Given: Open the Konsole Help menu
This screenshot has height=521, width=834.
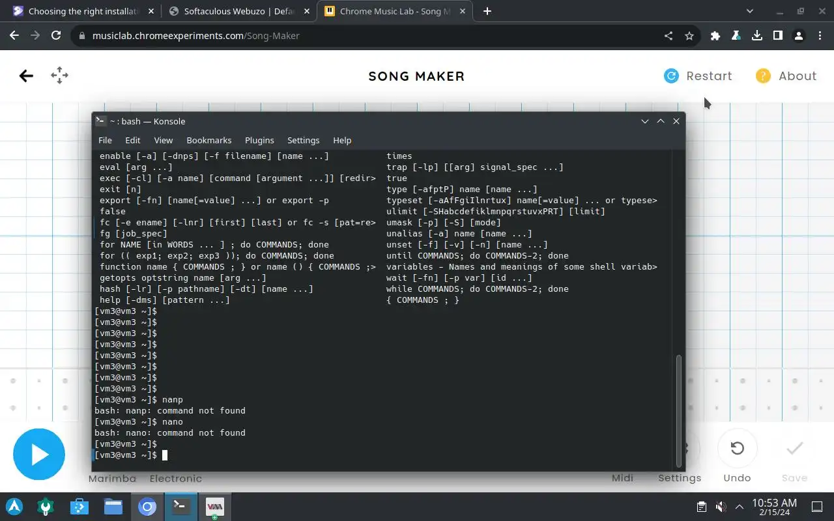Looking at the screenshot, I should (342, 140).
